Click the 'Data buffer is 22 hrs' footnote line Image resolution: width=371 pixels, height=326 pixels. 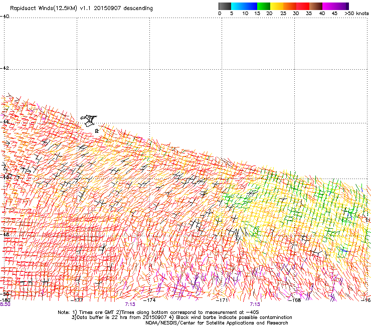181,317
